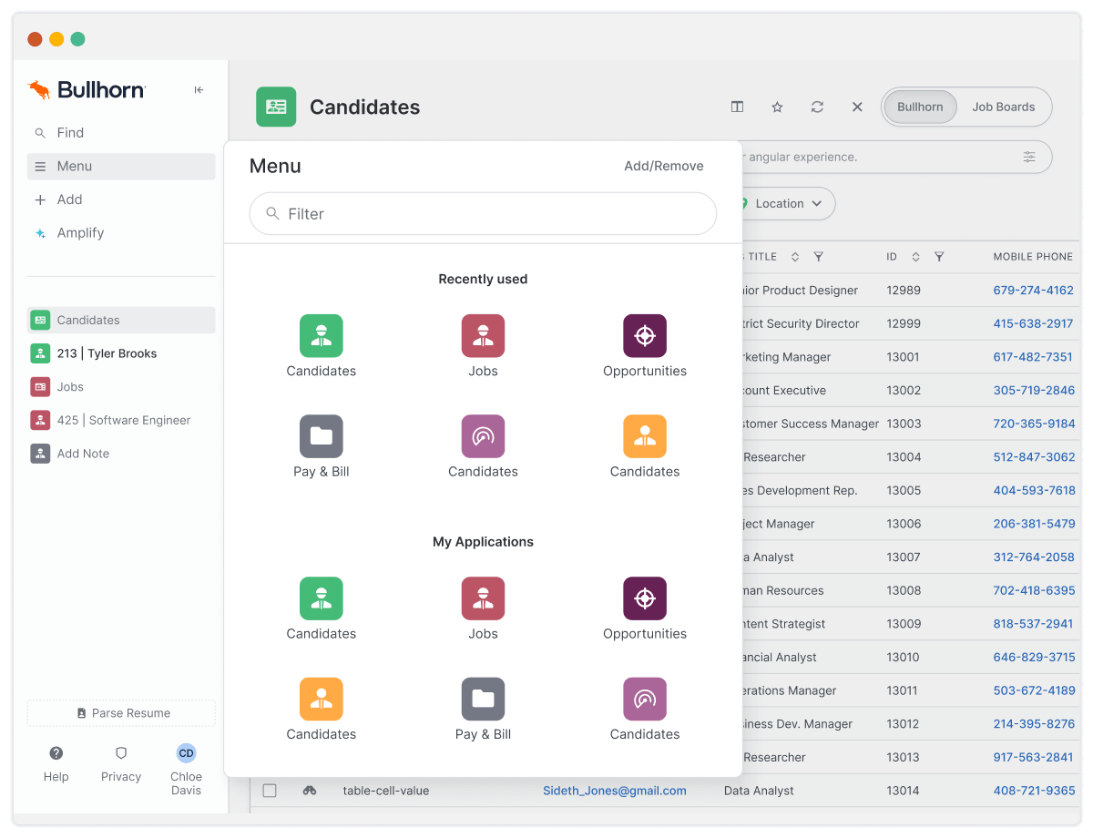
Task: Open the Add Note tab in sidebar
Action: point(121,454)
